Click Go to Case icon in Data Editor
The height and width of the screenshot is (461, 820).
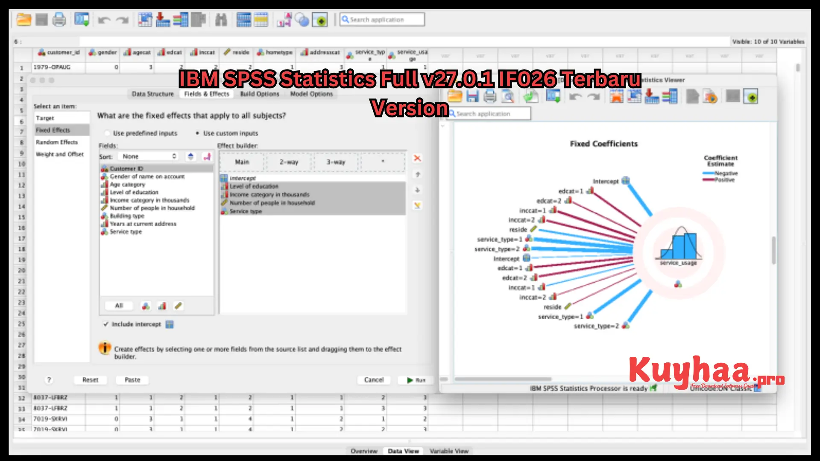145,20
